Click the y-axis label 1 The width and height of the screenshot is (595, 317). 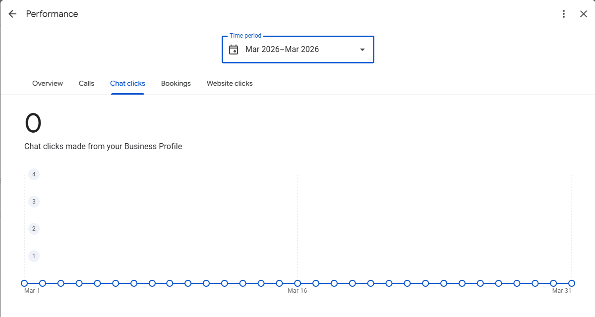pos(34,256)
